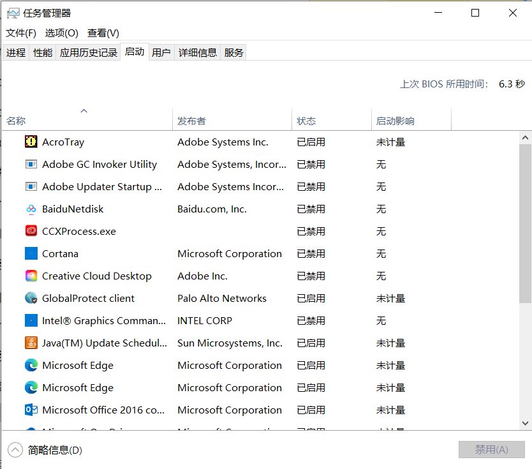532x469 pixels.
Task: Open the 文件 menu
Action: [x=20, y=33]
